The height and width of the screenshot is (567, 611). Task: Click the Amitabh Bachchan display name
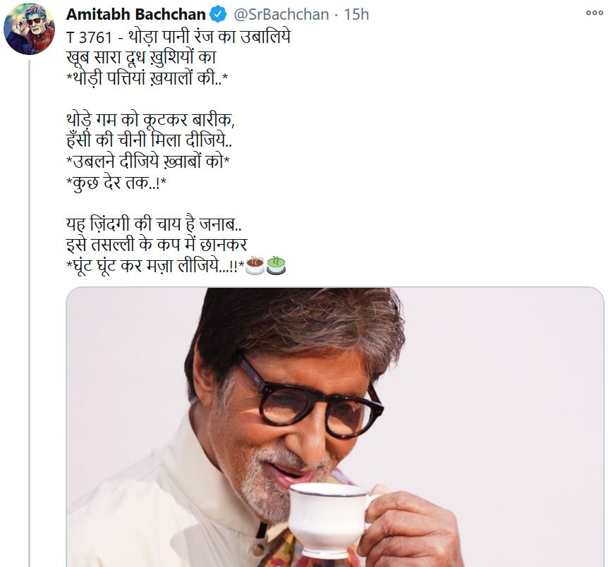[135, 15]
